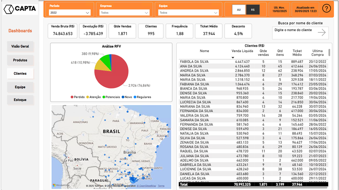Switch to the R$ currency toggle
Image resolution: width=339 pixels, height=190 pixels.
pyautogui.click(x=253, y=10)
